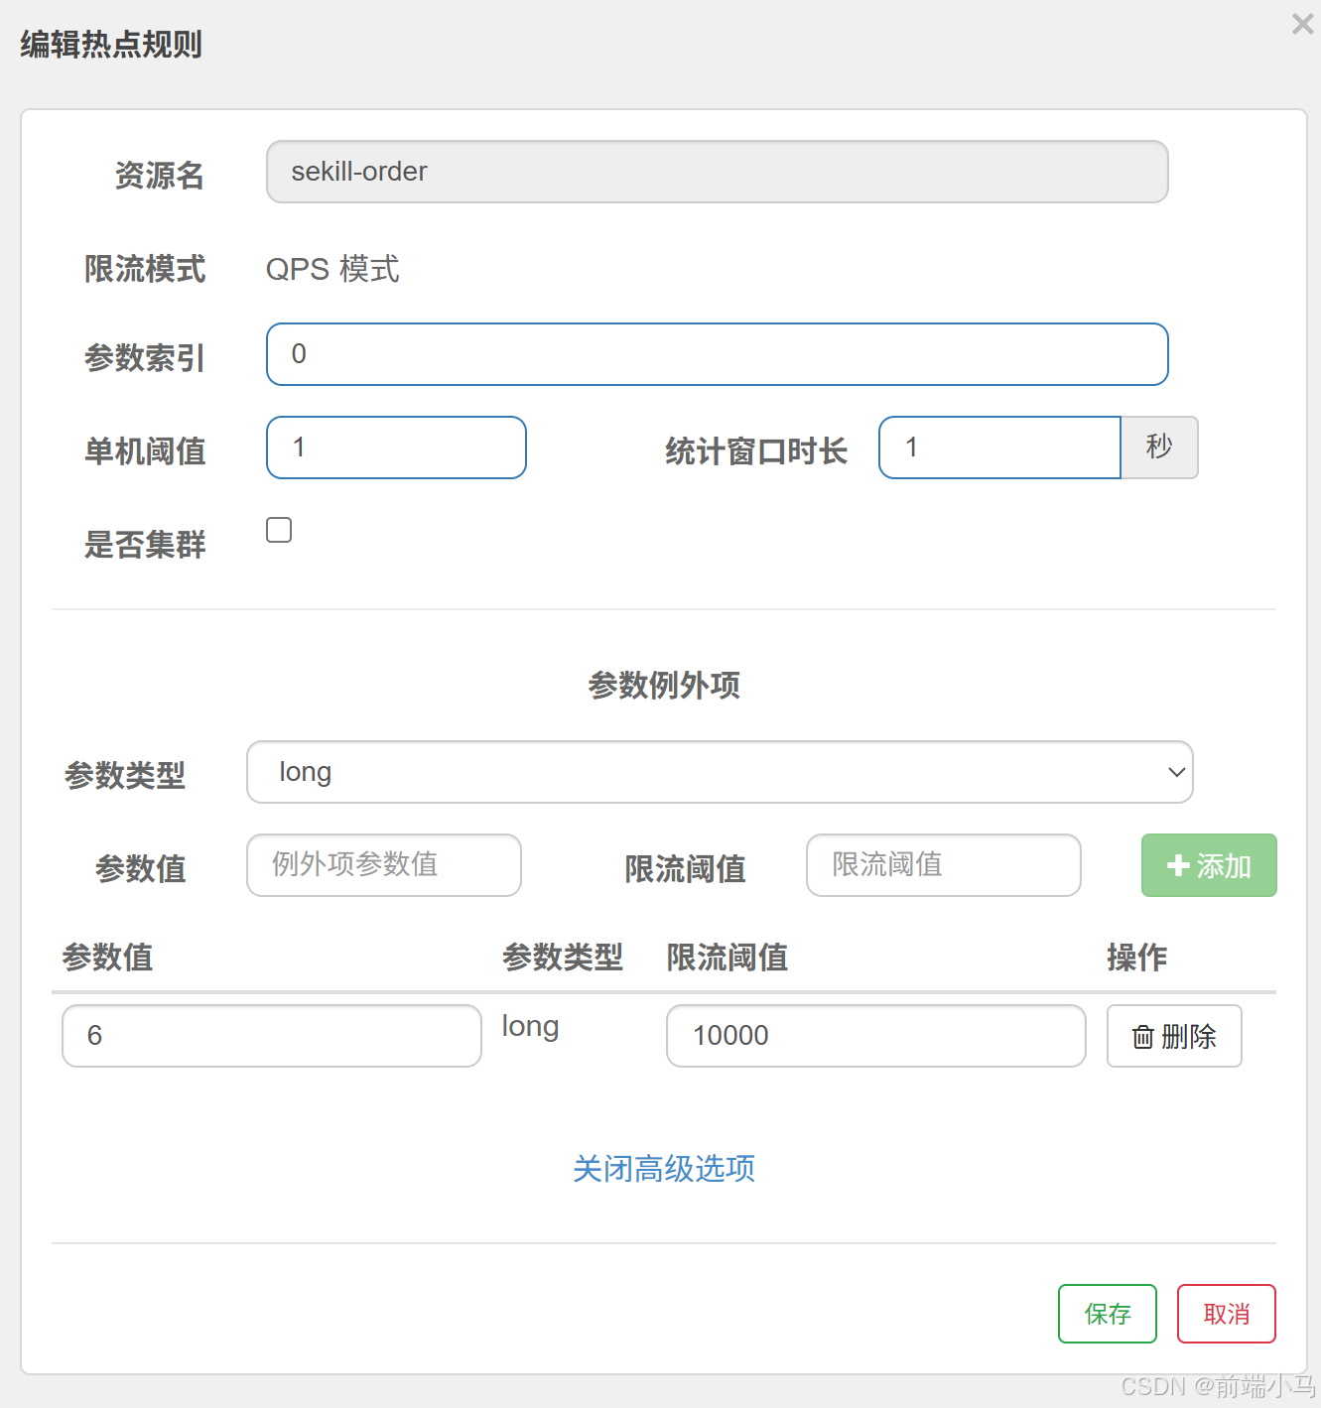Save the hotspot rule

tap(1108, 1314)
